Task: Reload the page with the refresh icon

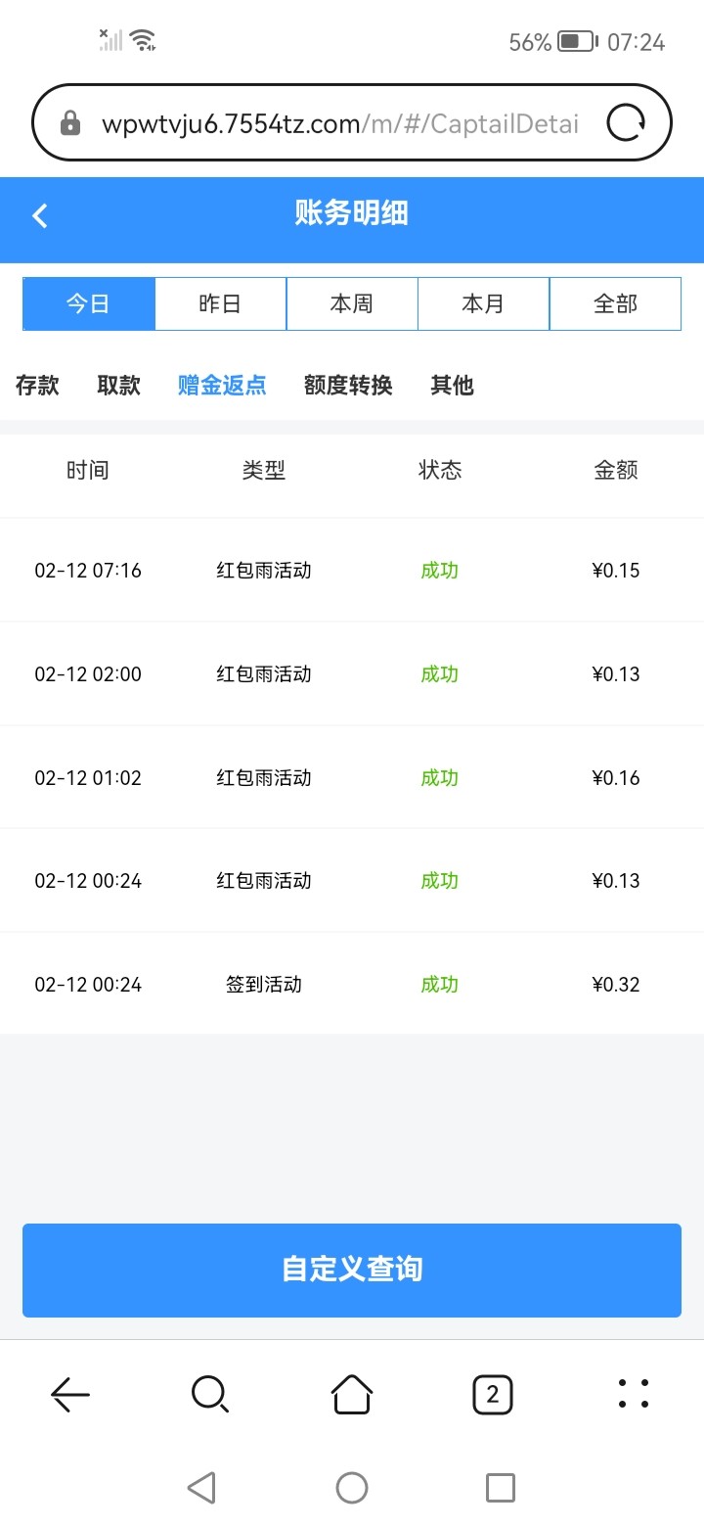Action: [626, 123]
